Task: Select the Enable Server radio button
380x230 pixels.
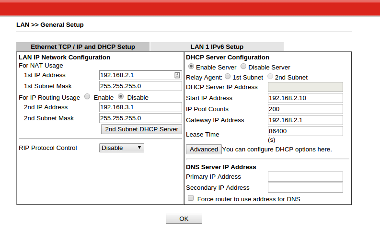Action: pos(191,66)
